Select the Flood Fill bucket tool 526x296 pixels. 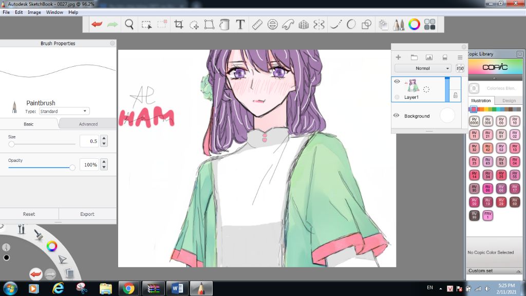[x=224, y=24]
